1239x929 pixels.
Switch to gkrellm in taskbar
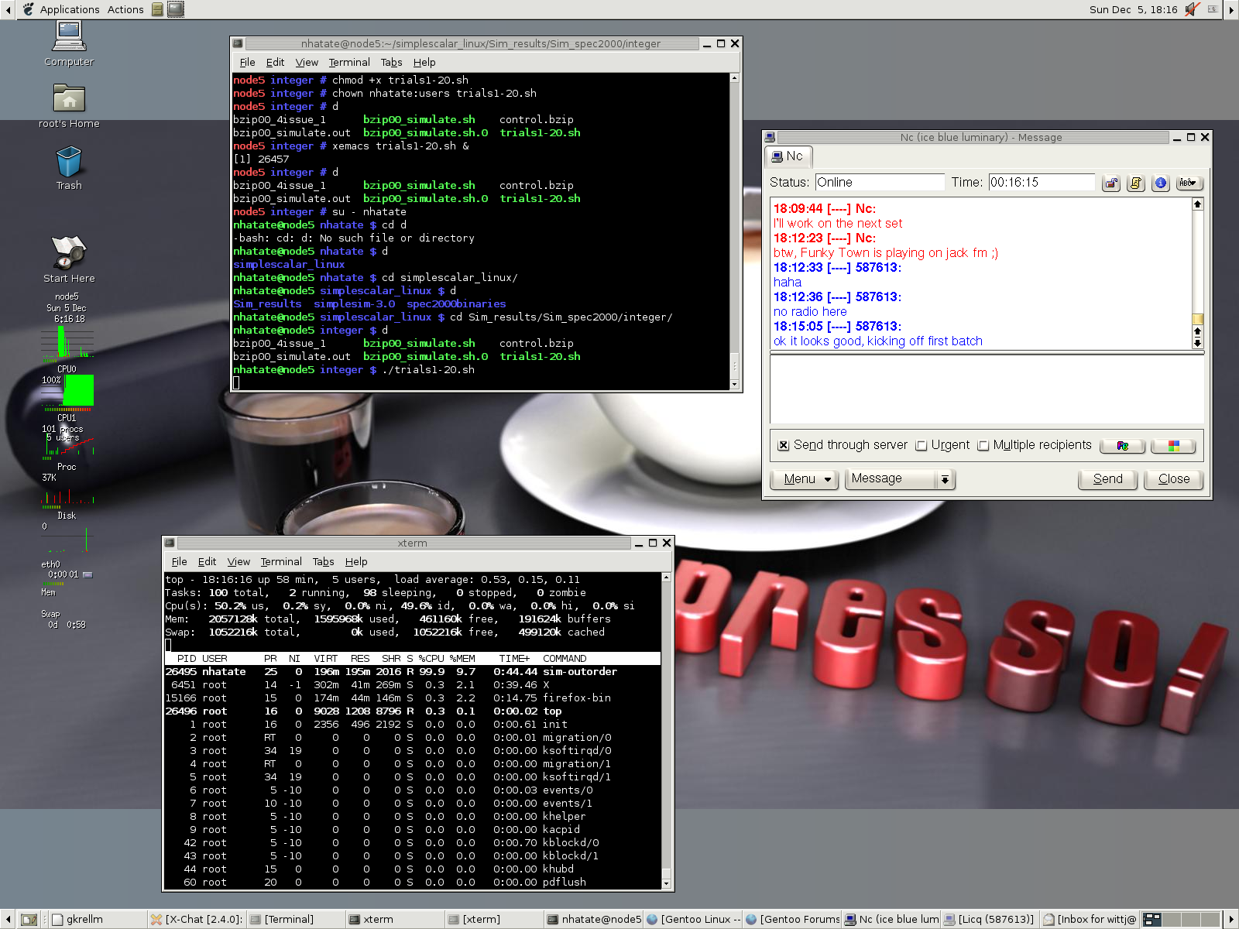97,919
